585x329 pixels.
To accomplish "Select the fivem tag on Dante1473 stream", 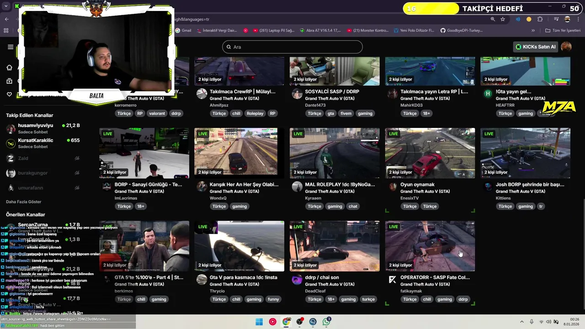I will (x=346, y=113).
